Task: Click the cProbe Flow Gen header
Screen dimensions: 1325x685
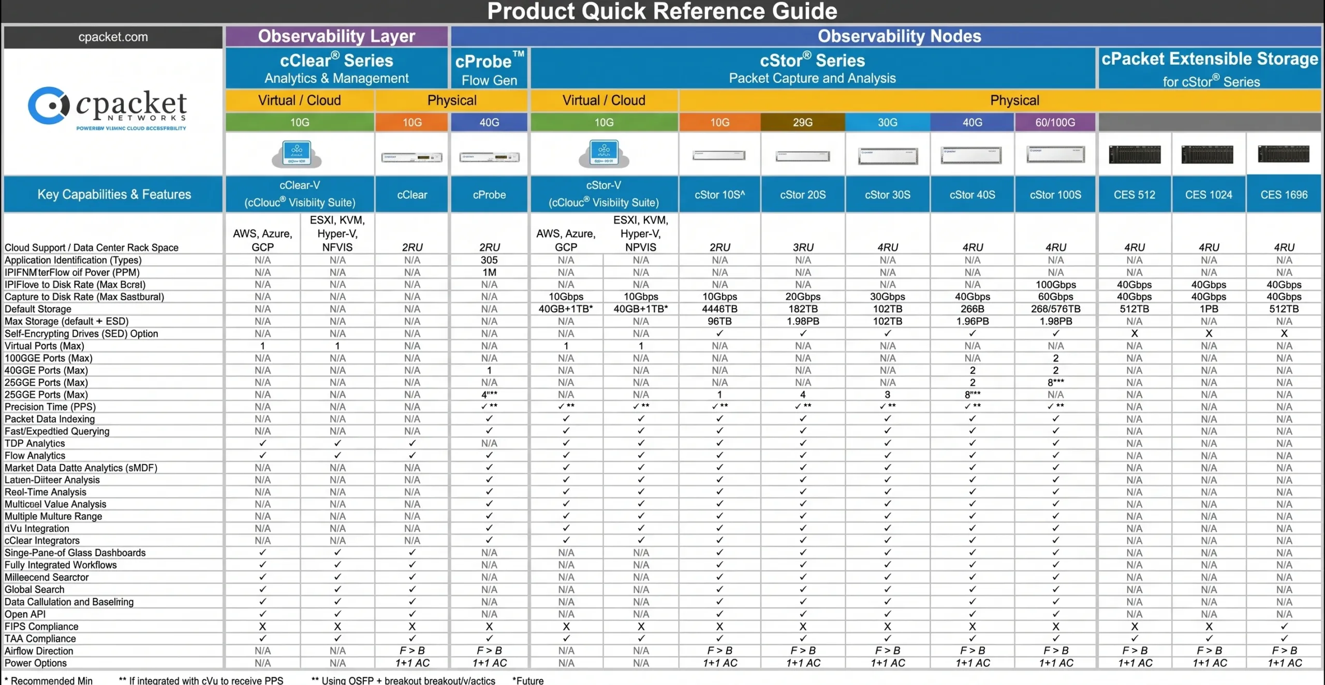Action: (x=489, y=68)
